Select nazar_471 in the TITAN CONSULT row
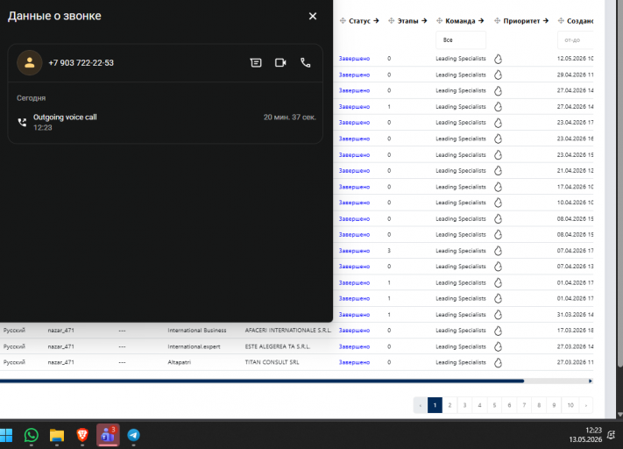 (60, 362)
